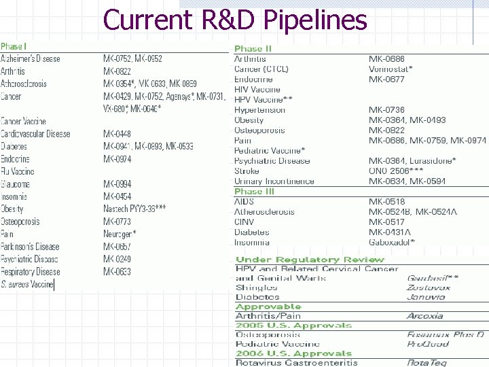This screenshot has width=489, height=367.
Task: Click the 'Glaucoma' row label
Action: coord(15,184)
